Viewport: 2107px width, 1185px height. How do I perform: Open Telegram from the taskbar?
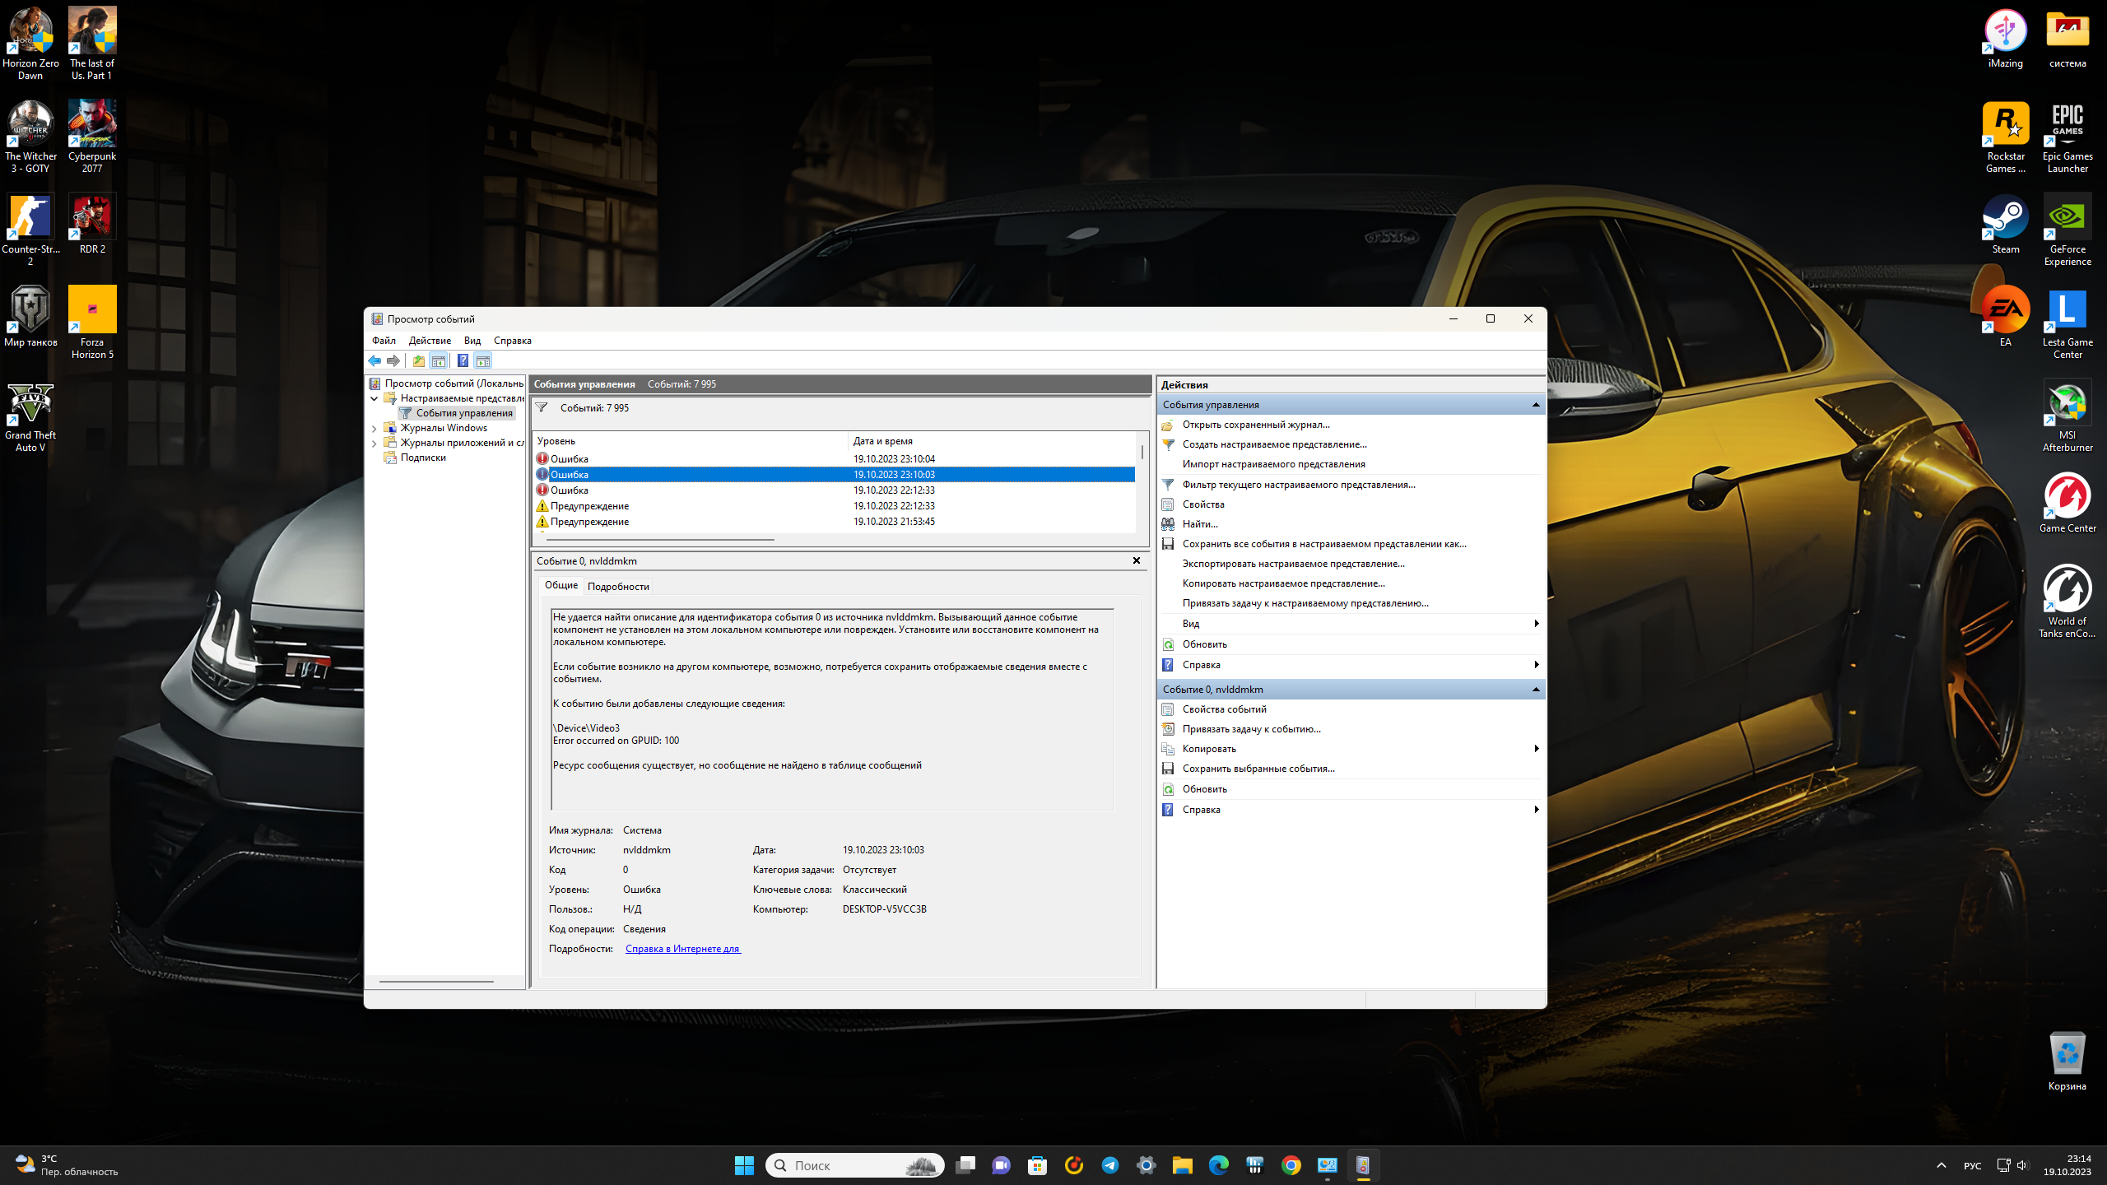point(1110,1165)
